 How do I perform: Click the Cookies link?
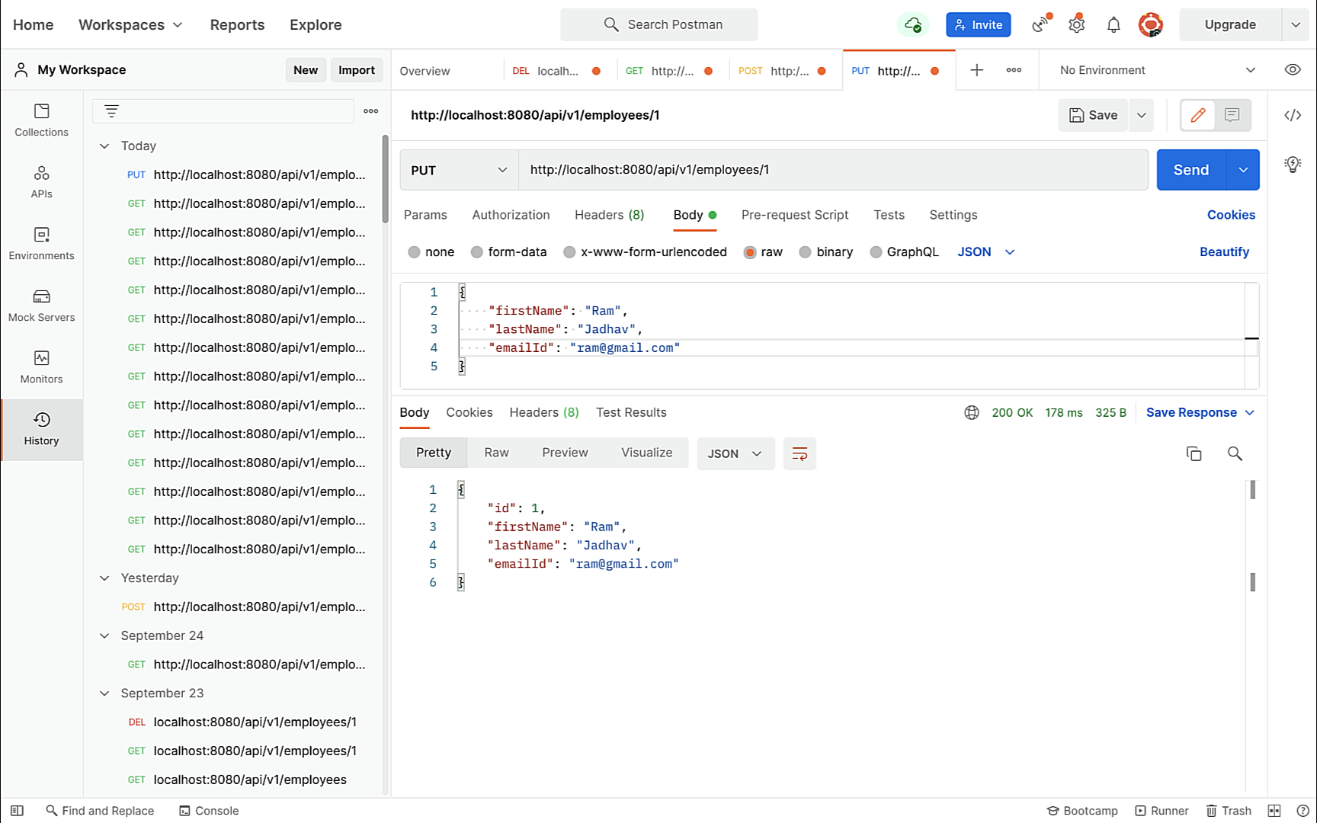(x=1231, y=215)
